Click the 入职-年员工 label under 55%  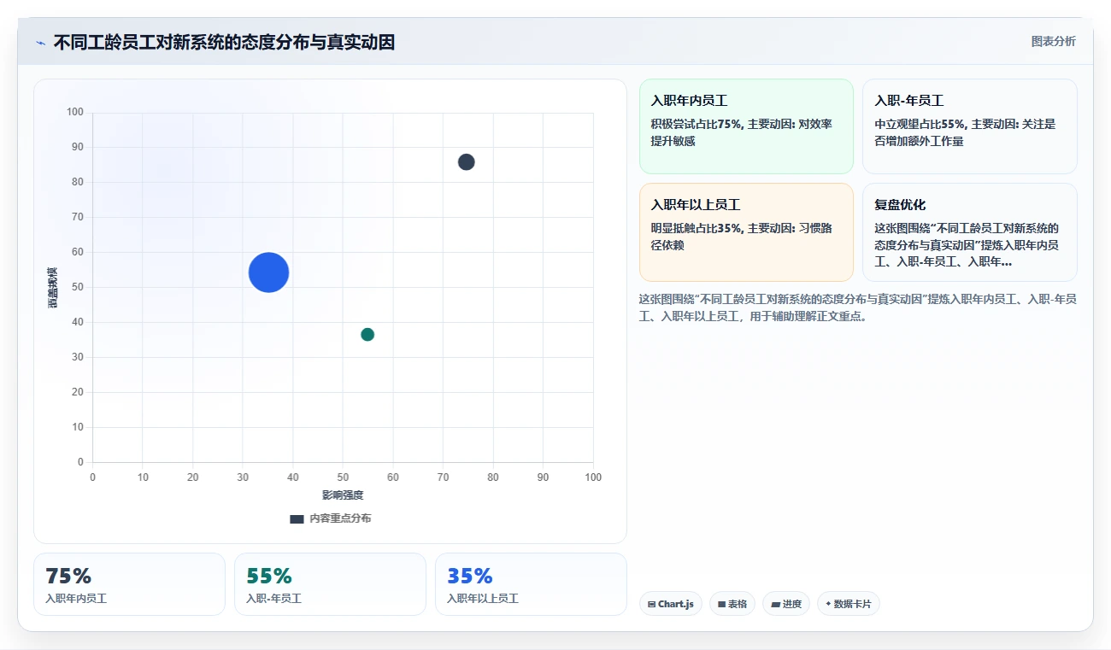[273, 599]
